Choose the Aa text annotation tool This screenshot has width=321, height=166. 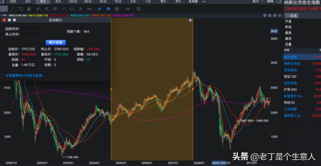point(89,9)
